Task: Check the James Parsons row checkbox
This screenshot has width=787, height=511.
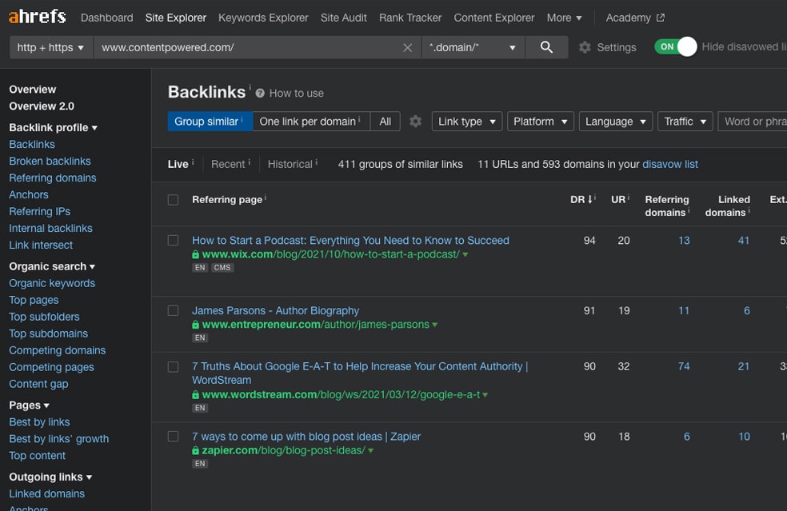Action: click(174, 311)
